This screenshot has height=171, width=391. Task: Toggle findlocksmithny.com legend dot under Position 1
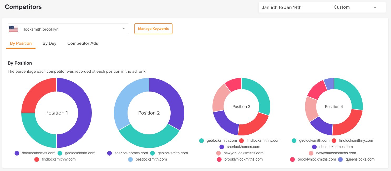pyautogui.click(x=37, y=159)
